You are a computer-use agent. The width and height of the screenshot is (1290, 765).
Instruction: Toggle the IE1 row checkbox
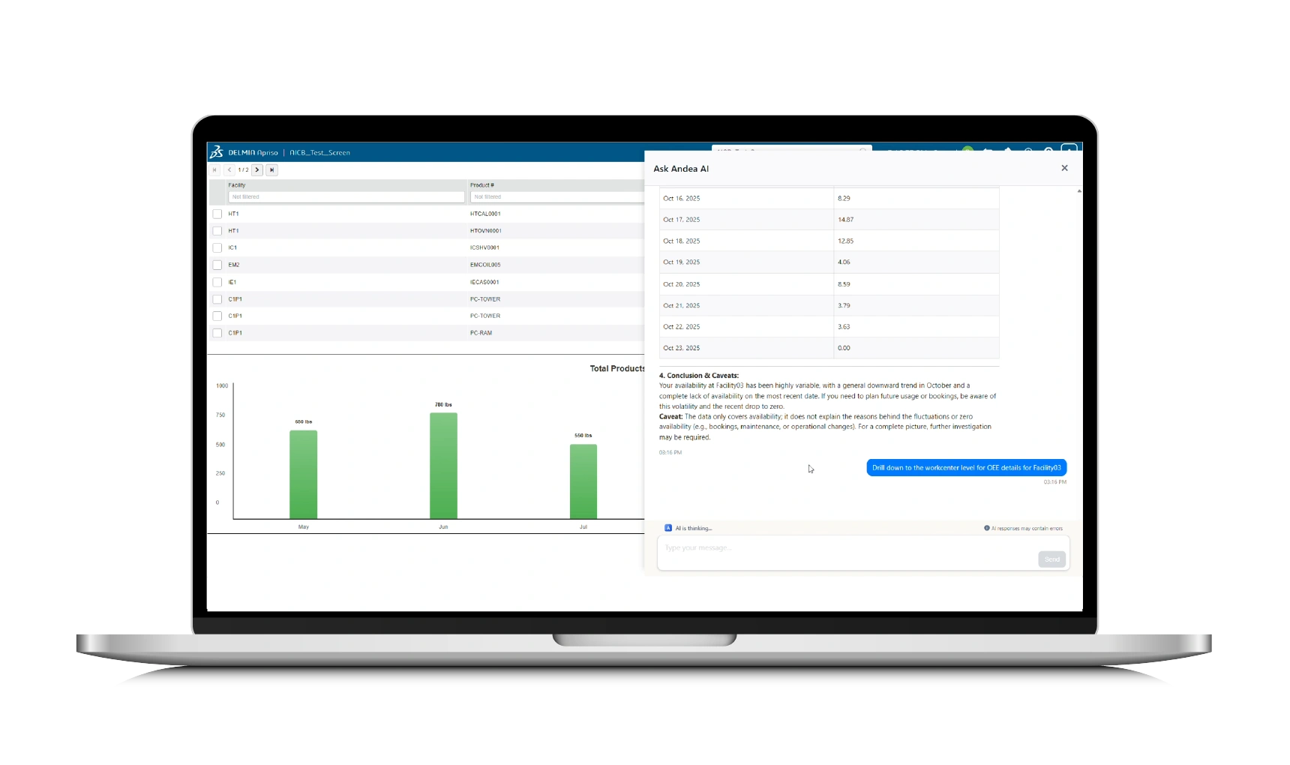[217, 282]
